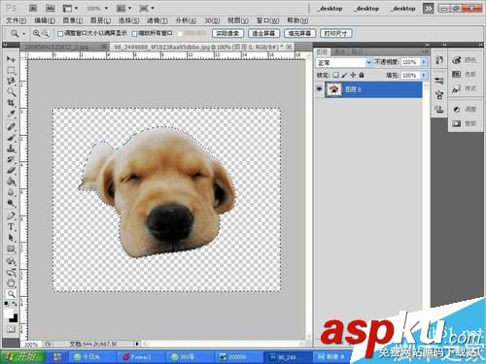Click the zoom-out magnifier in options bar
The image size is (486, 364).
[46, 33]
